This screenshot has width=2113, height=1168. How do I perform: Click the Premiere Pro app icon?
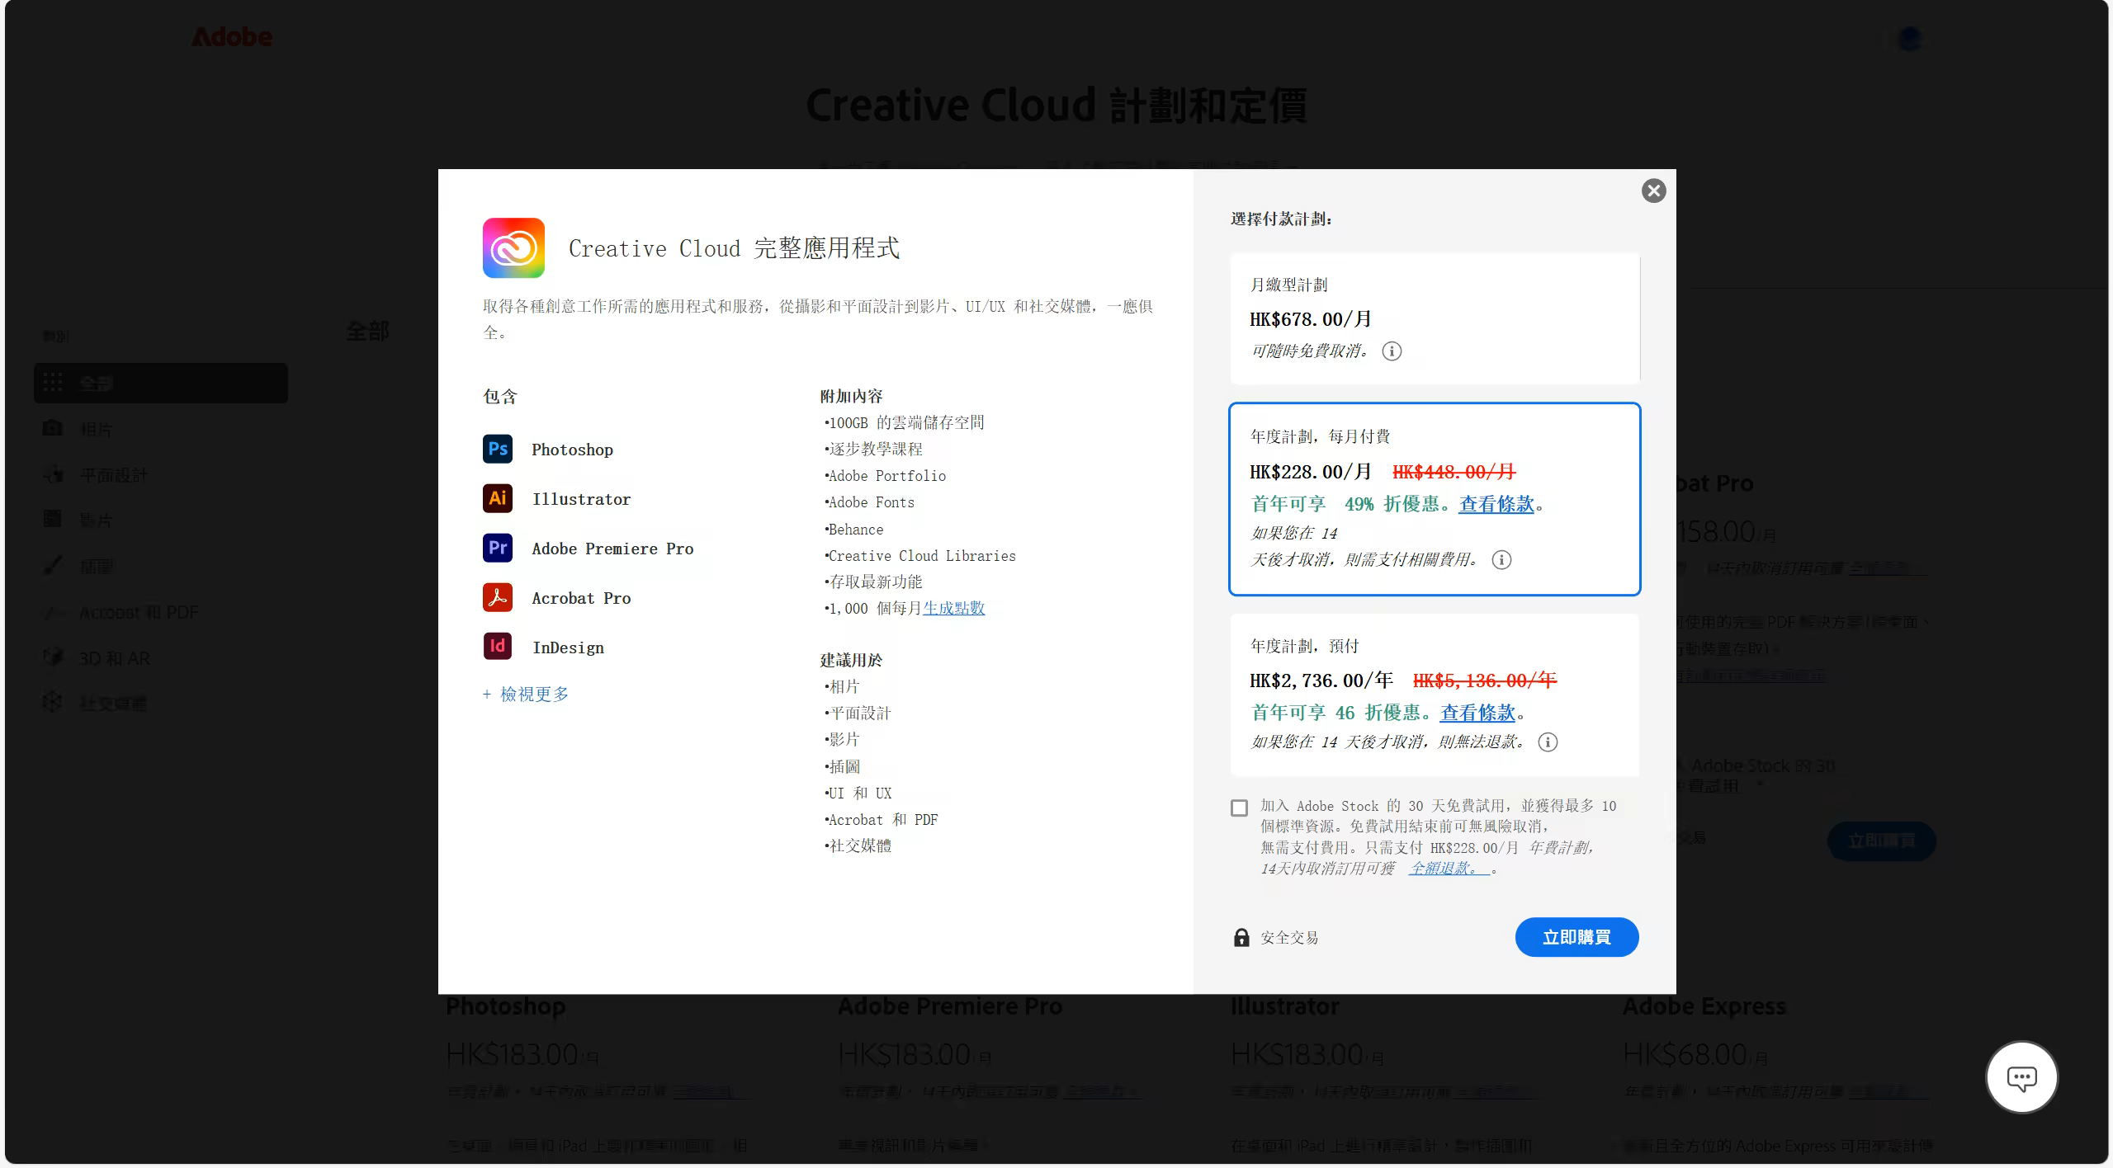click(498, 548)
